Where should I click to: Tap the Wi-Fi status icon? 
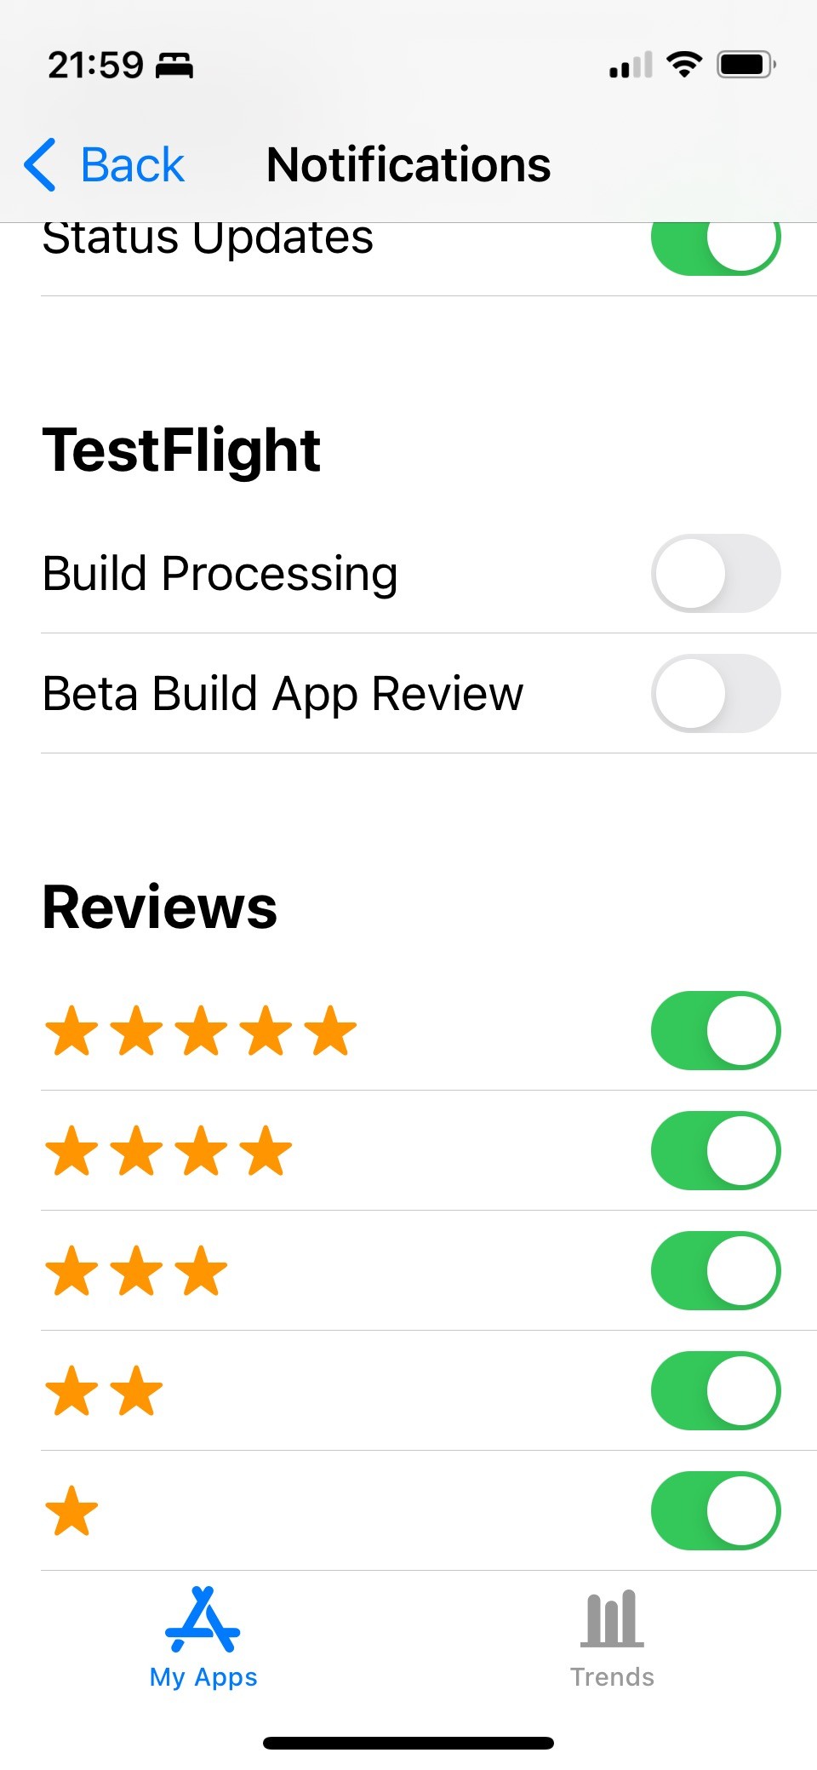[x=684, y=64]
